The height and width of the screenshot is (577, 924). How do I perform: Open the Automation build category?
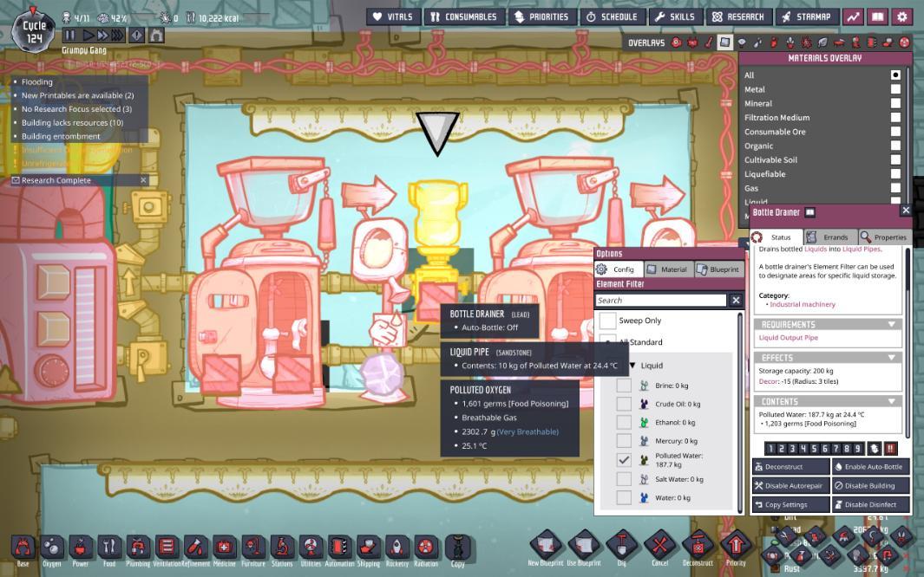339,547
